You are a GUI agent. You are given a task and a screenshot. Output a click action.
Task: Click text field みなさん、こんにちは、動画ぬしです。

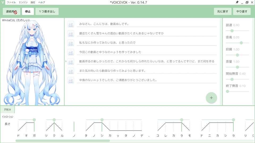147,24
